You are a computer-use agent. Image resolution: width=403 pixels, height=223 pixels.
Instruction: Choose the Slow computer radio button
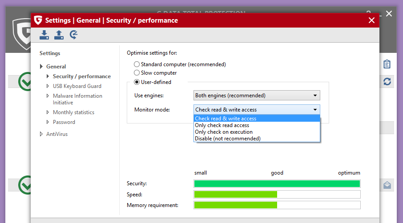pos(137,73)
